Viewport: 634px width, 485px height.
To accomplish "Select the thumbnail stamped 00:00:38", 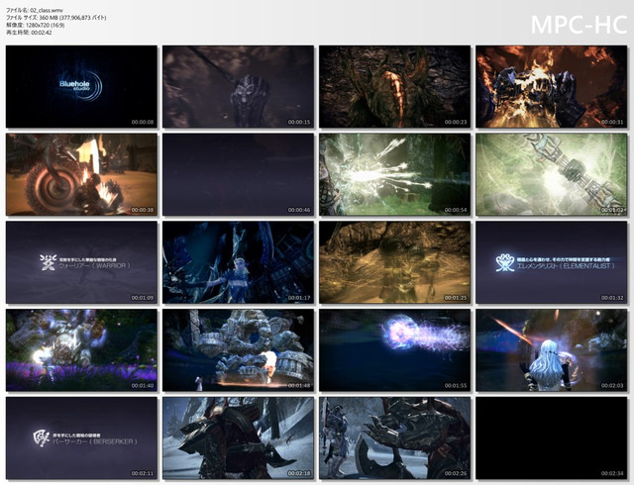I will (81, 174).
